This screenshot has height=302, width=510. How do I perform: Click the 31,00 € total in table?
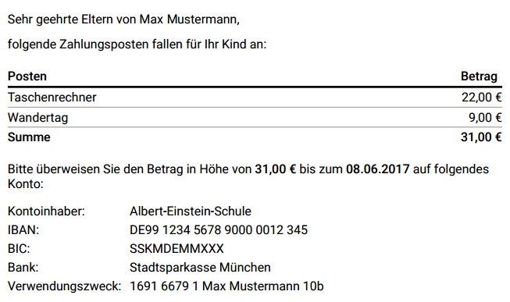[481, 137]
